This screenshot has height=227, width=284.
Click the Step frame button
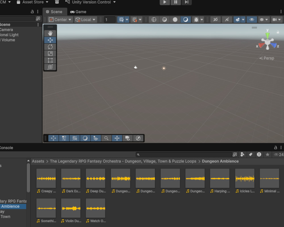[x=186, y=2]
